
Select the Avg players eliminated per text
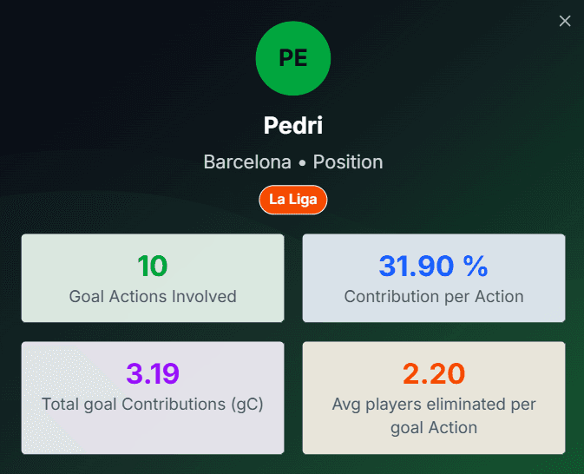click(x=433, y=405)
